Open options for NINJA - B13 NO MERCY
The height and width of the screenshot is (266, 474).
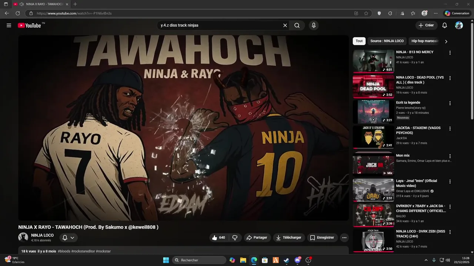(450, 53)
